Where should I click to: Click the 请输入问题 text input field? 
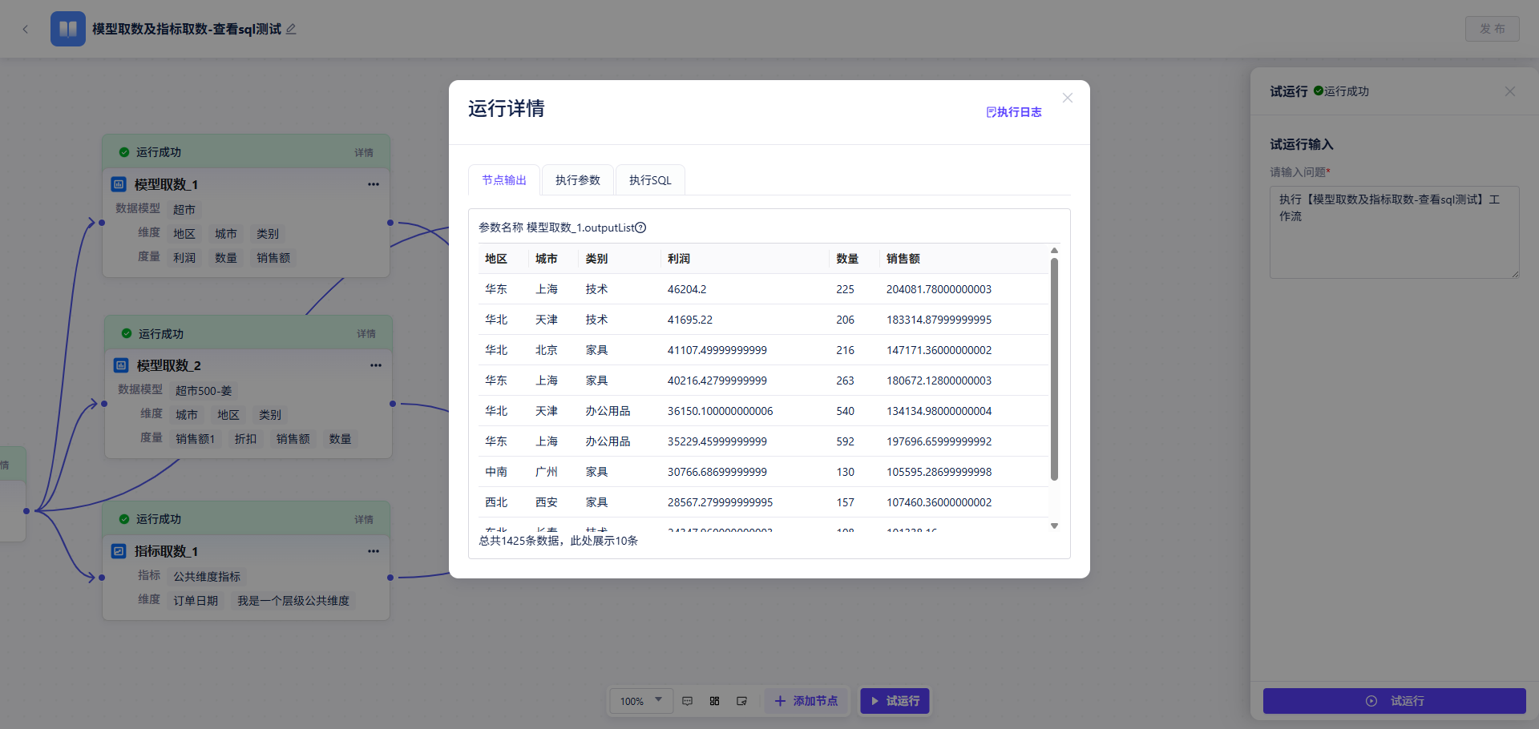(x=1394, y=232)
